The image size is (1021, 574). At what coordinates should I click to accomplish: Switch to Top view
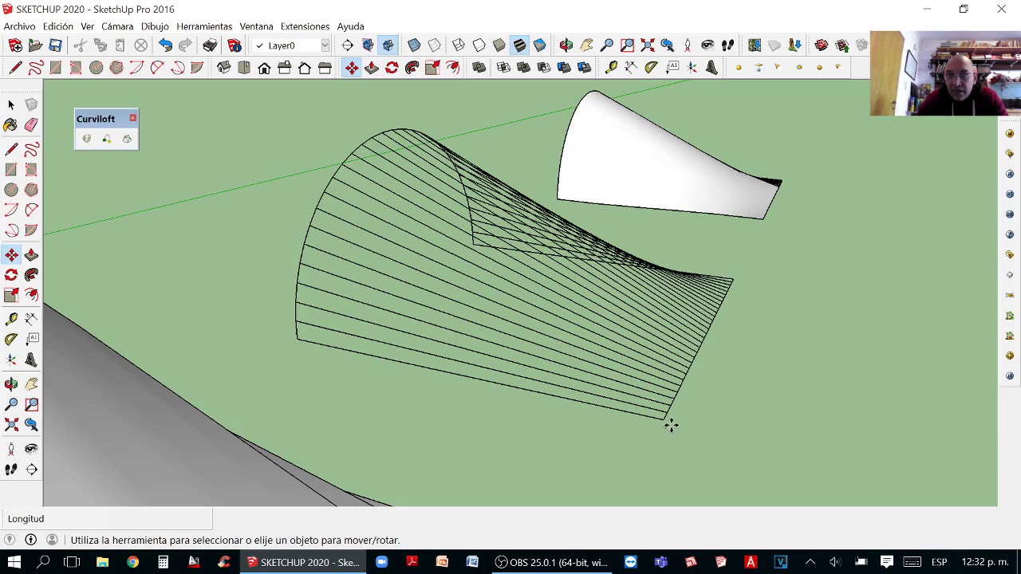point(244,68)
